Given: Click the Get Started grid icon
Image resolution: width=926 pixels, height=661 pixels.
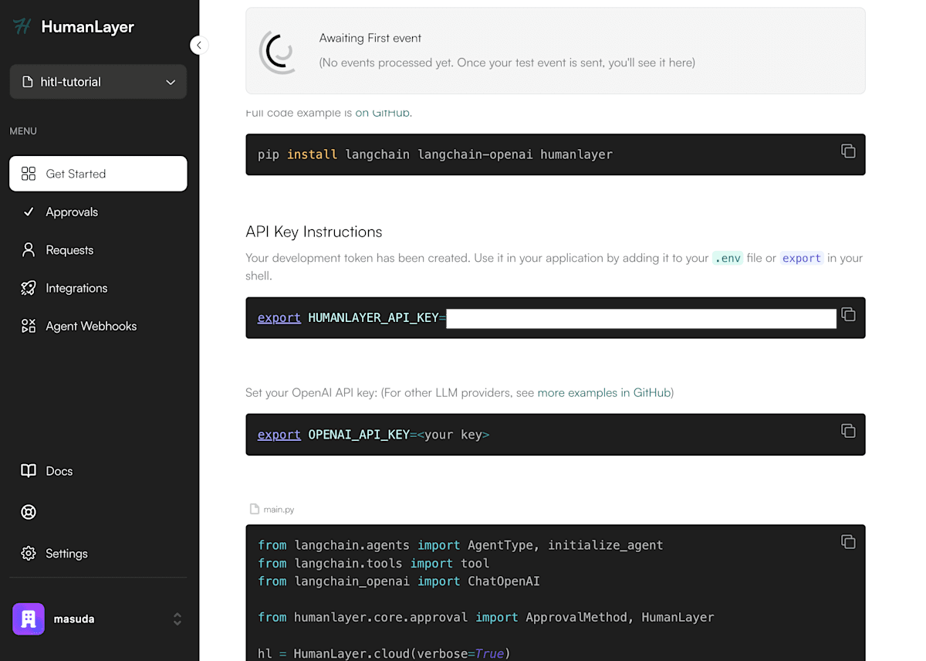Looking at the screenshot, I should point(29,174).
